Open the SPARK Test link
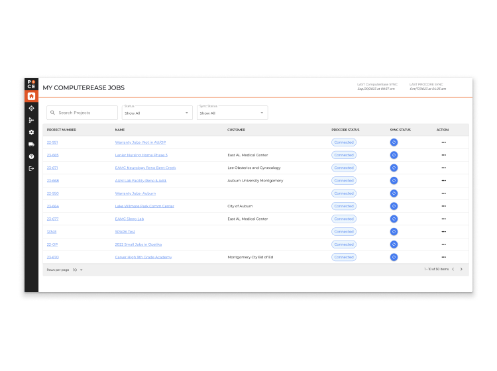Viewport: 497px width, 371px height. [125, 232]
